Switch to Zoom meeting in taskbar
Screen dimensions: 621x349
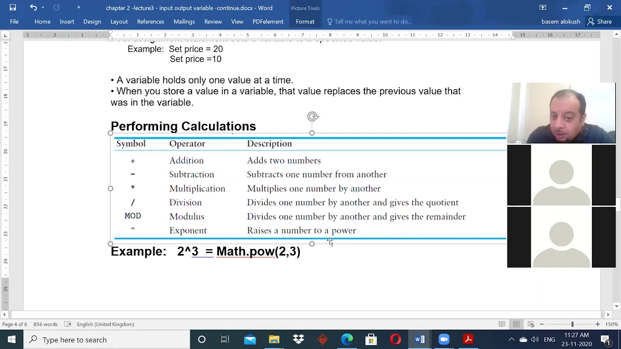click(x=444, y=339)
